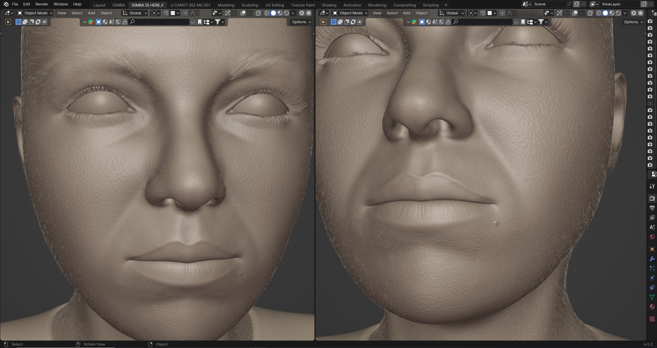
Task: Open Select menu in right viewport
Action: click(x=392, y=13)
